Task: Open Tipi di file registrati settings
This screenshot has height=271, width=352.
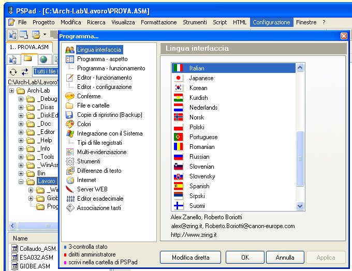Action: click(x=100, y=143)
